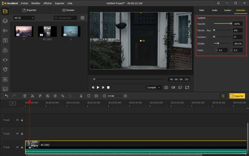The width and height of the screenshot is (249, 156).
Task: Open the Audio library sidebar icon
Action: coord(5,31)
